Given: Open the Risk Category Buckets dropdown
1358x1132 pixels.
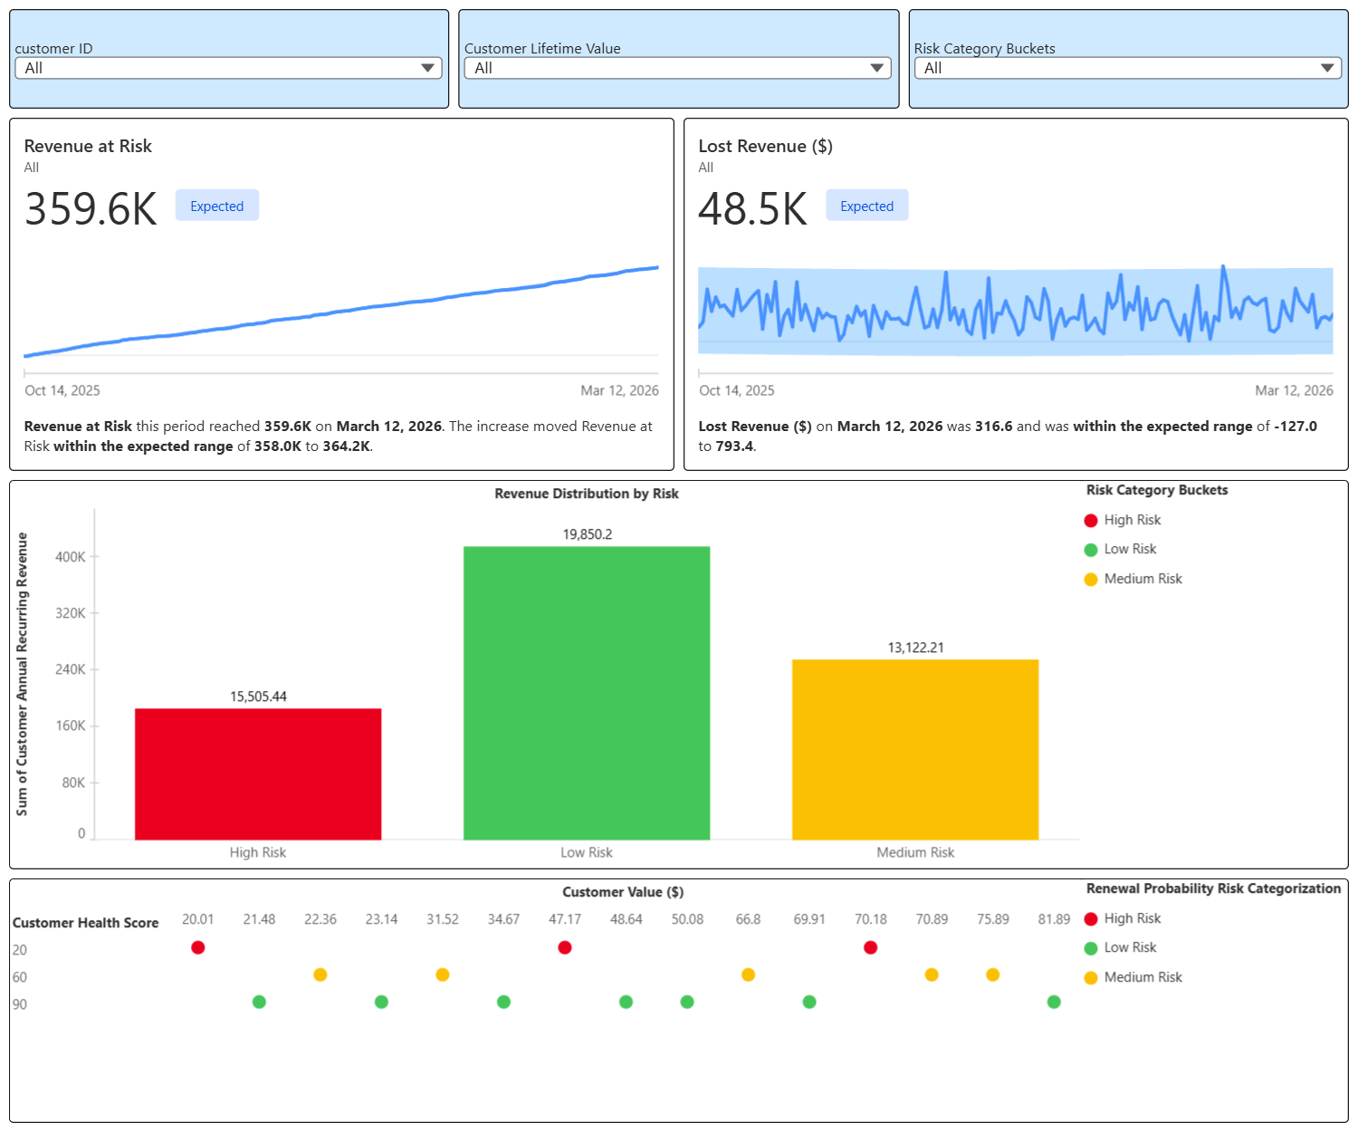Looking at the screenshot, I should click(1128, 68).
